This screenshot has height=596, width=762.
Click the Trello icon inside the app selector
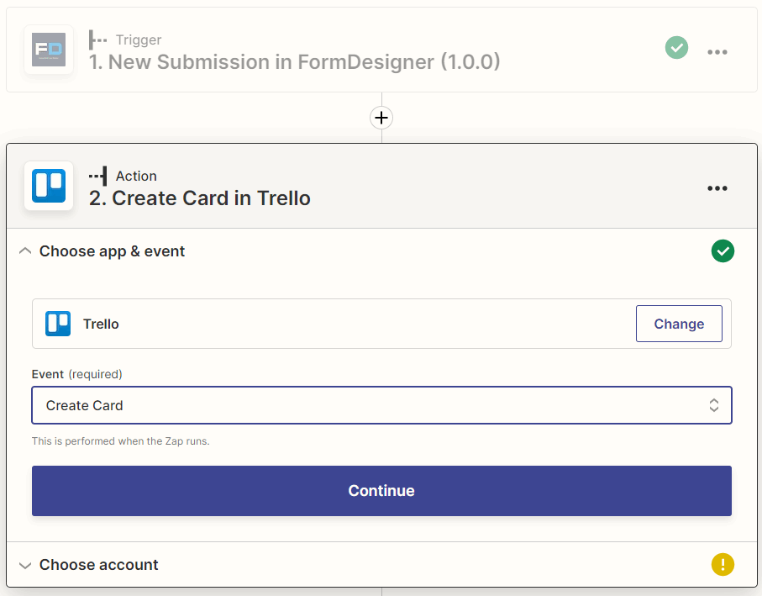click(58, 324)
